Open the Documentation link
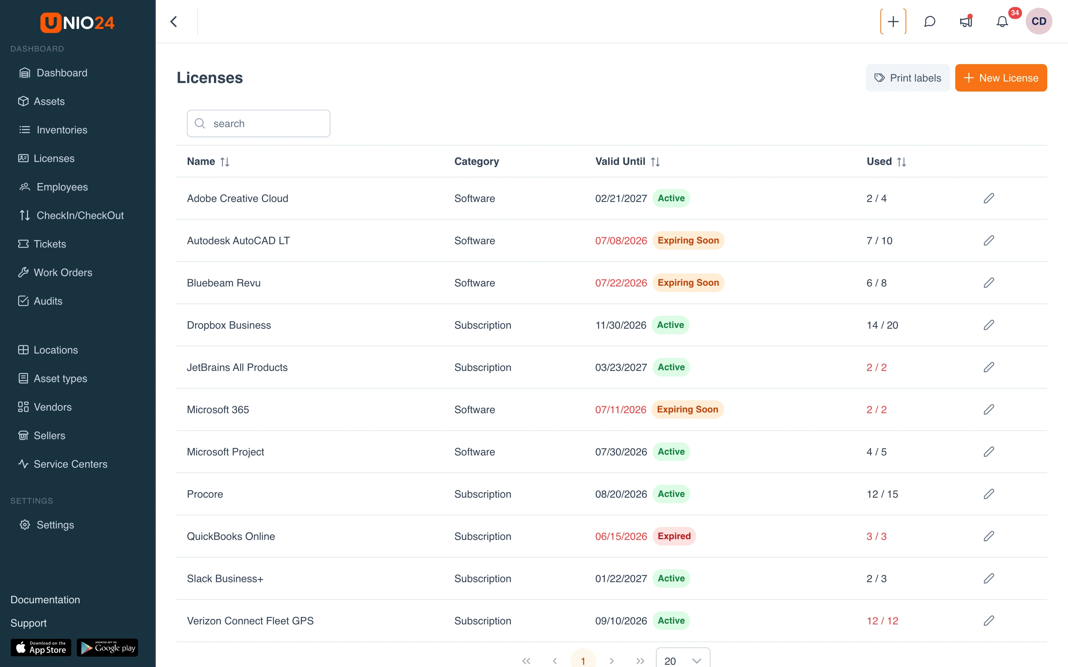Screen dimensions: 1068x667 pos(45,600)
